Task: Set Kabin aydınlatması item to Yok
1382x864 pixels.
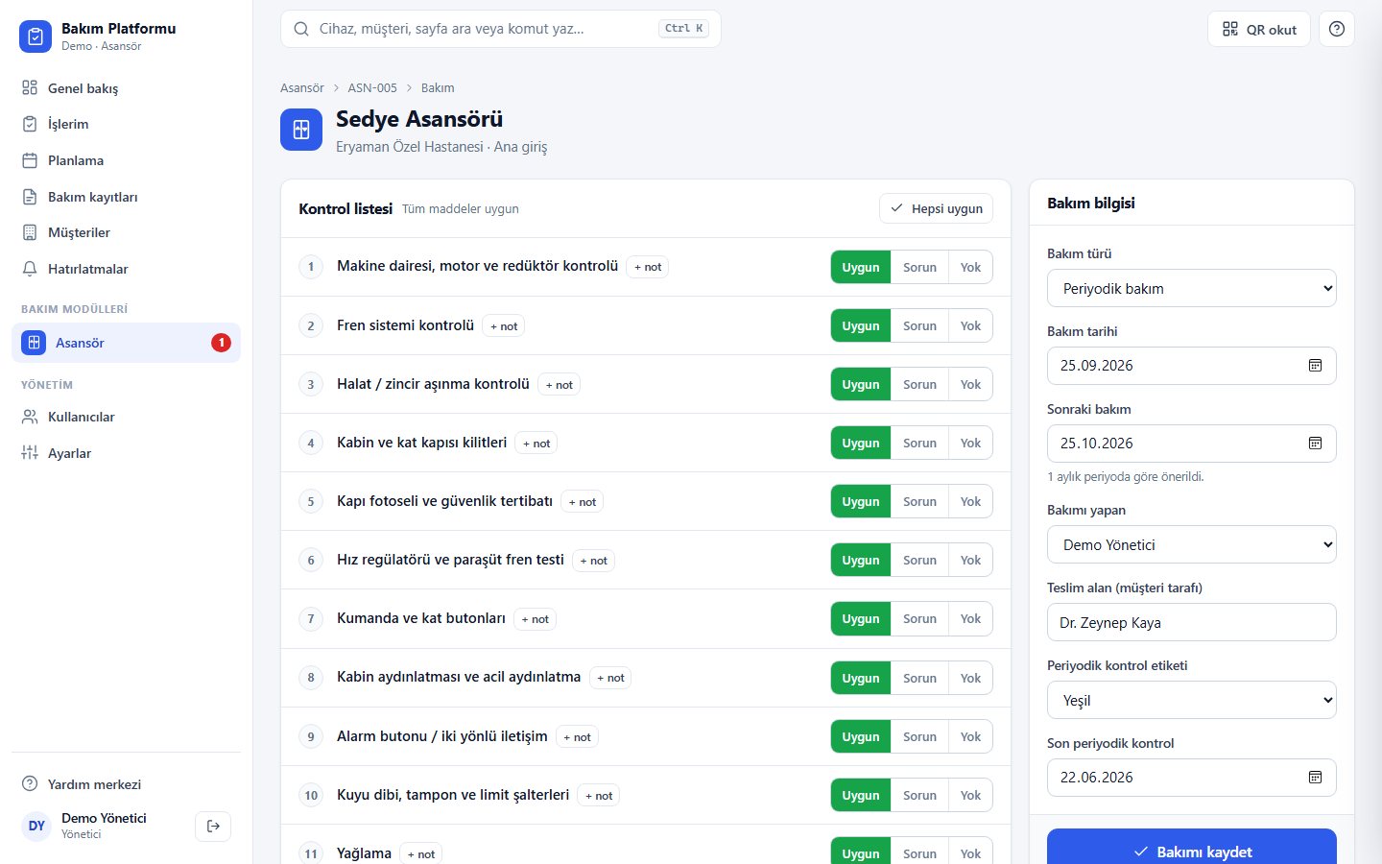Action: 970,678
